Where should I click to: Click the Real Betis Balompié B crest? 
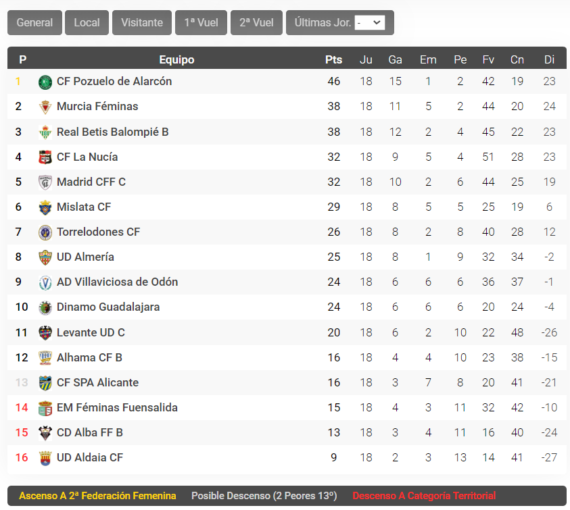(x=45, y=132)
